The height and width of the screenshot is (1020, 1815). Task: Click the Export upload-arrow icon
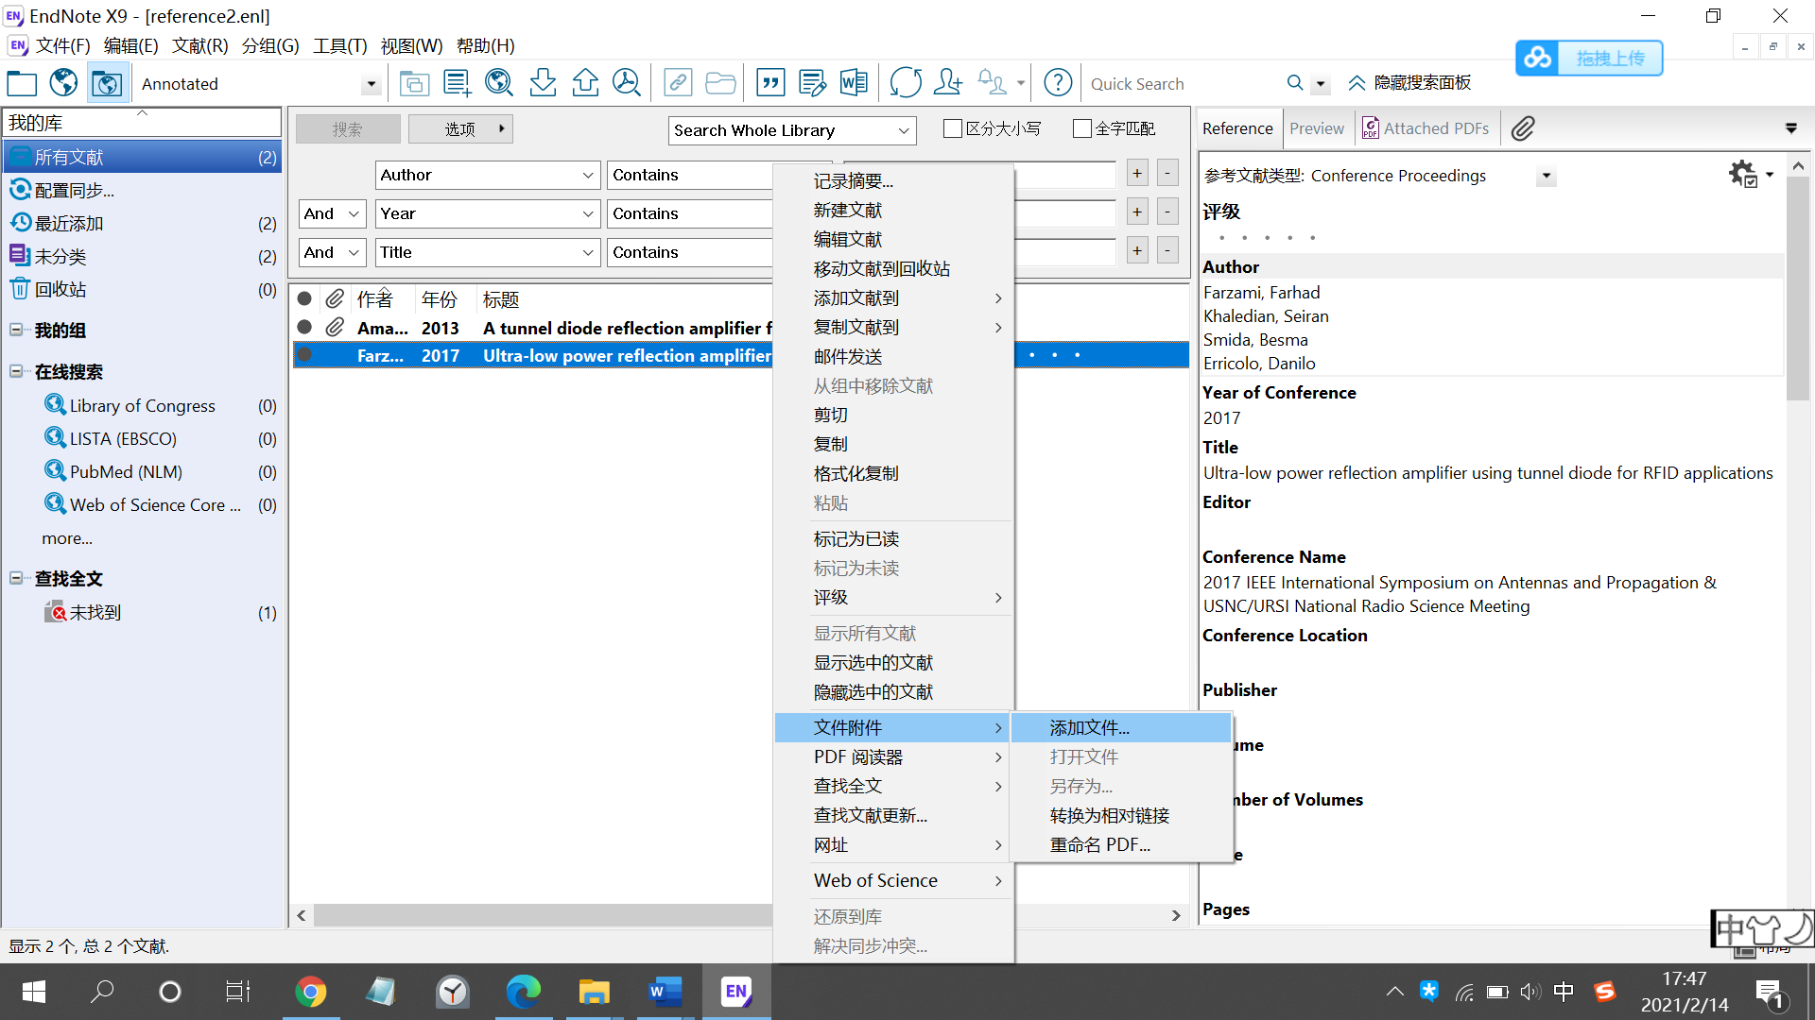pos(585,83)
